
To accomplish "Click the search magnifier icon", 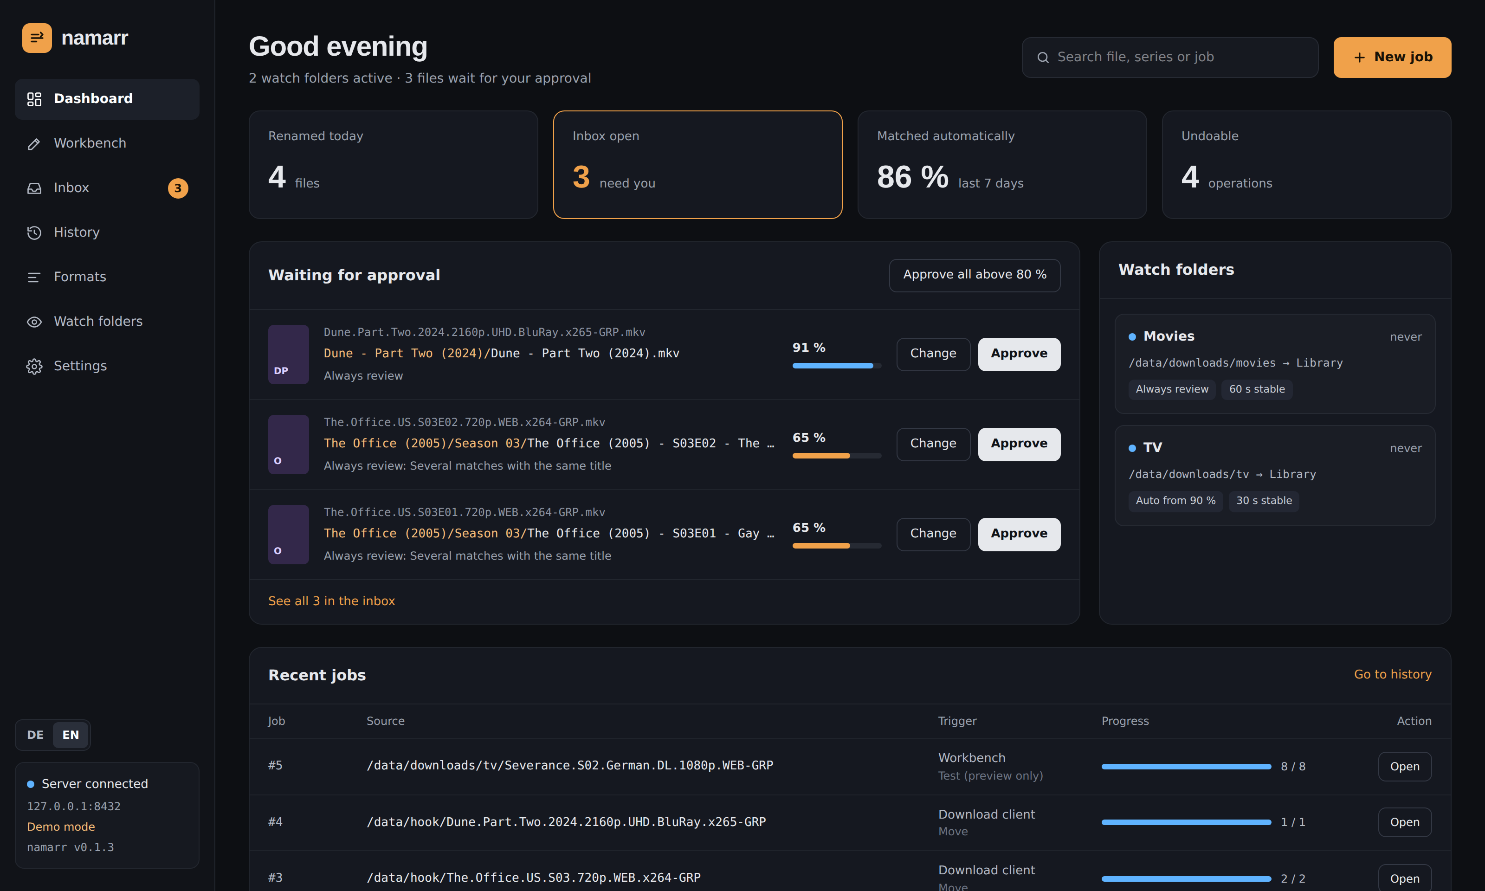I will (x=1043, y=58).
